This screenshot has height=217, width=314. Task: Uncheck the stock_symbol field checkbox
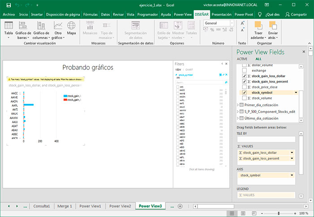tap(244, 92)
